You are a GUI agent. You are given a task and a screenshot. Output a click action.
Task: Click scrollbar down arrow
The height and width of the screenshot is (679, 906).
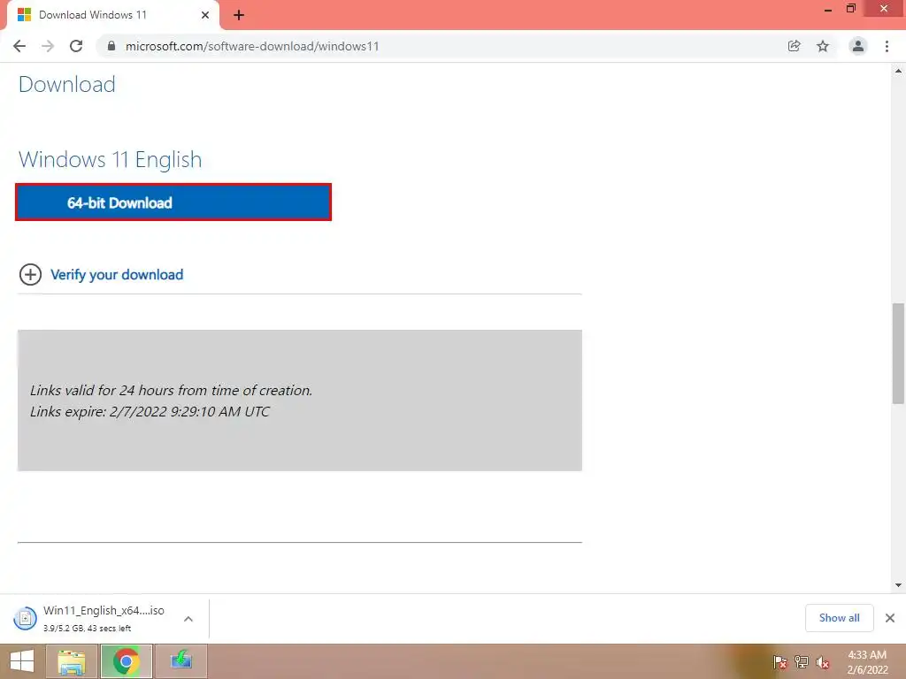(x=899, y=585)
